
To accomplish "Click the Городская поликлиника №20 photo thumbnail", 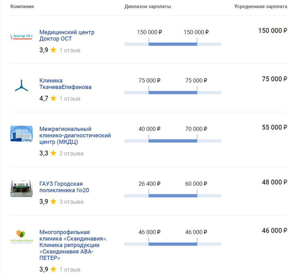I will [x=22, y=188].
